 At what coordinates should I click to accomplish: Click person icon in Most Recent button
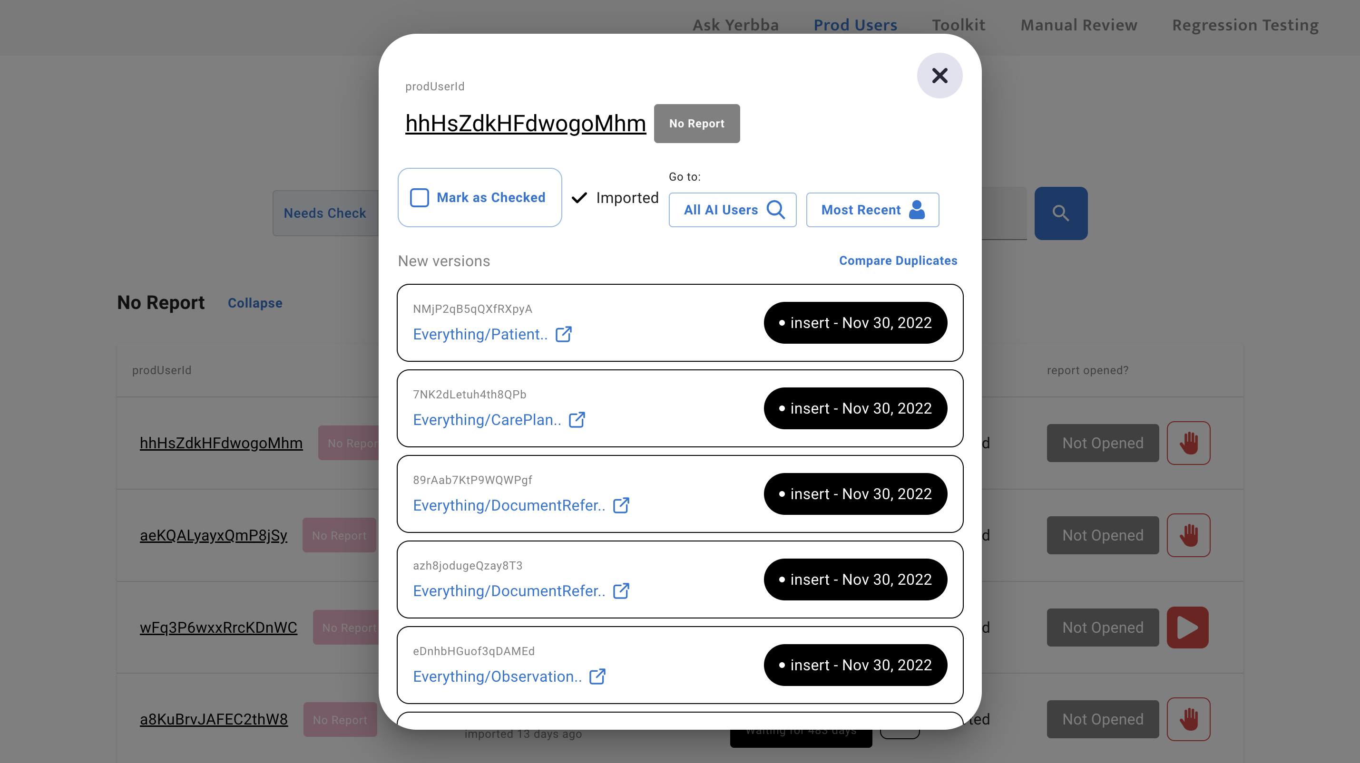[x=917, y=210]
